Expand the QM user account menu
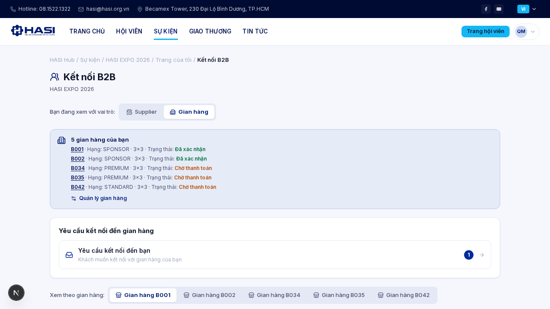 click(x=526, y=31)
